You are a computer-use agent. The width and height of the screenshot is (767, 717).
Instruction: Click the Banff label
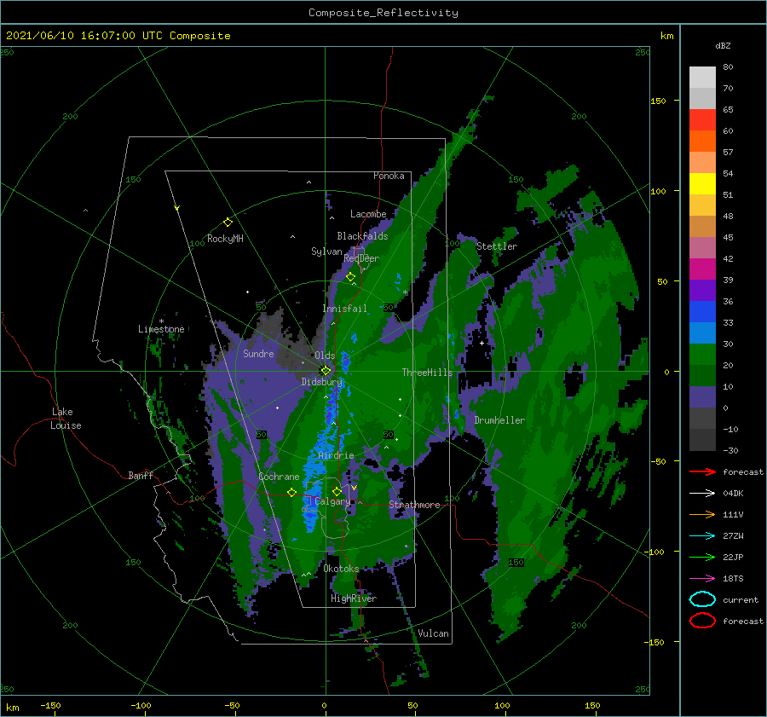click(x=141, y=476)
